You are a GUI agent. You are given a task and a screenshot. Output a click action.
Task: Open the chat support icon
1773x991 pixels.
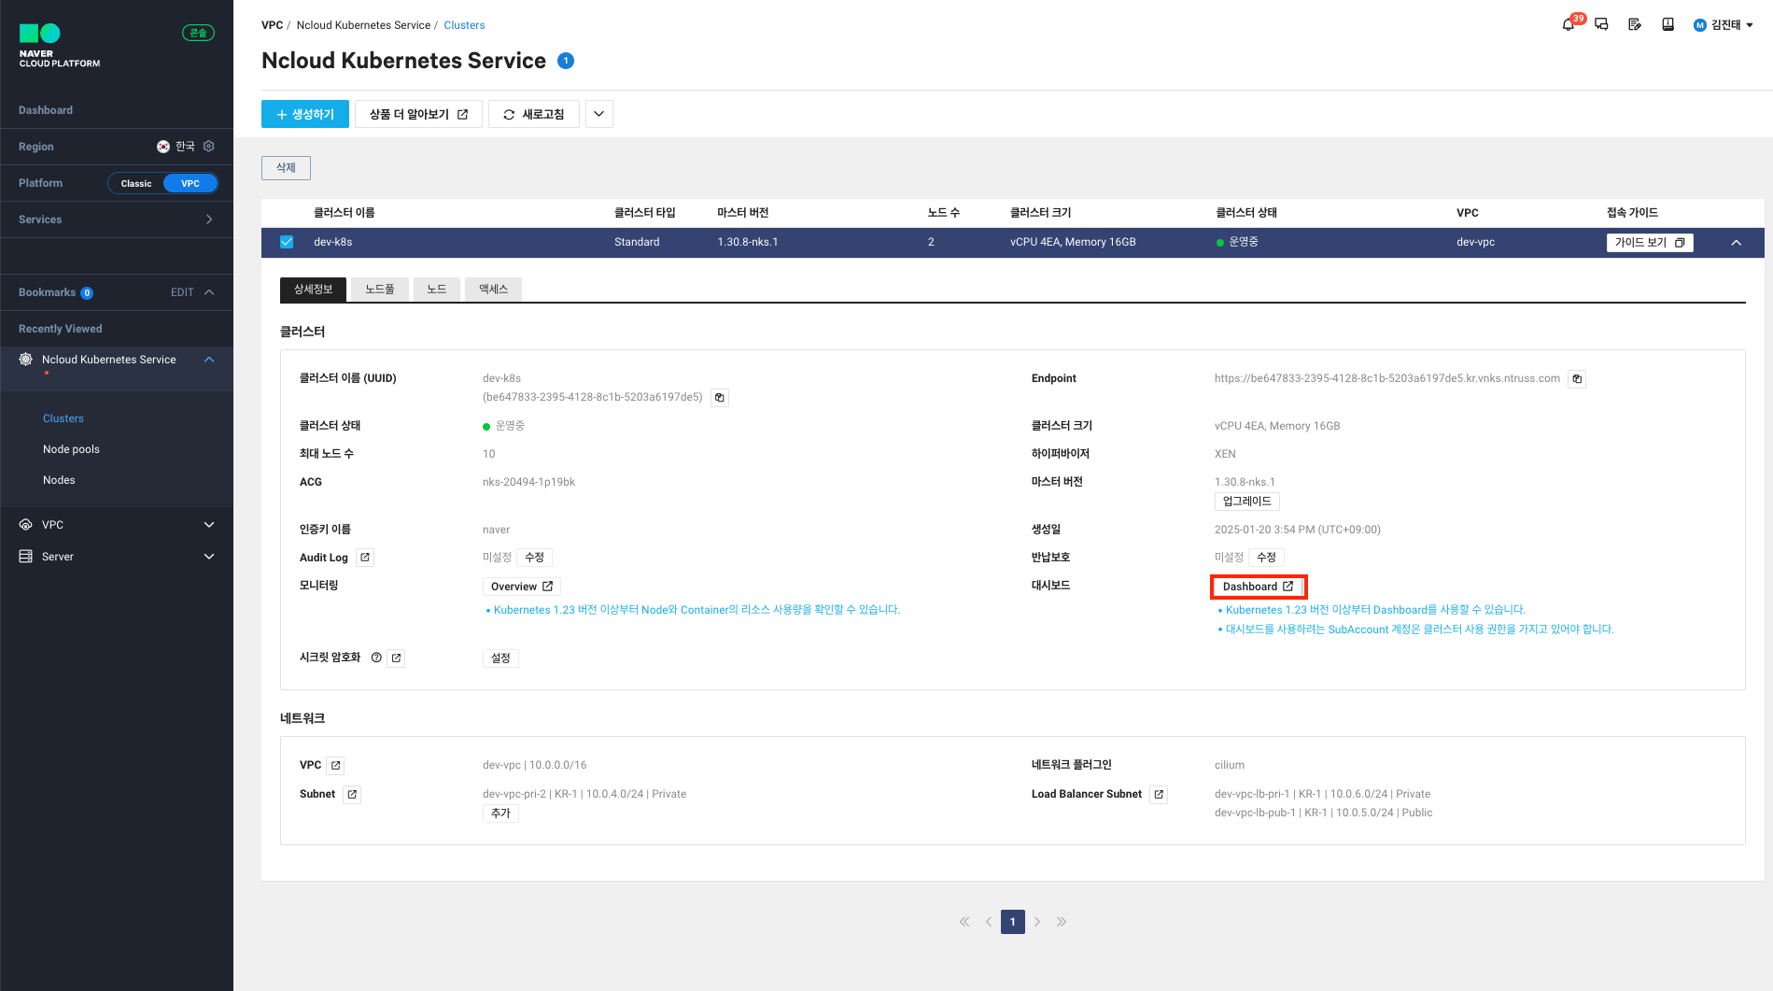click(x=1602, y=25)
